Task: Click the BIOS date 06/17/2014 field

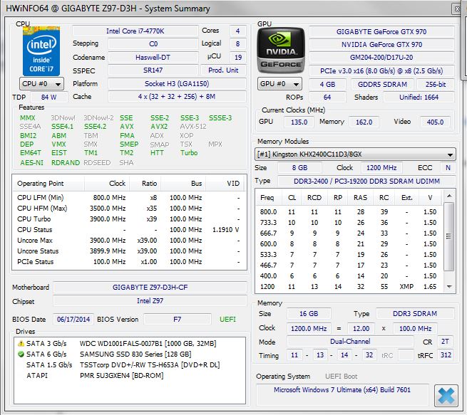Action: [x=73, y=320]
